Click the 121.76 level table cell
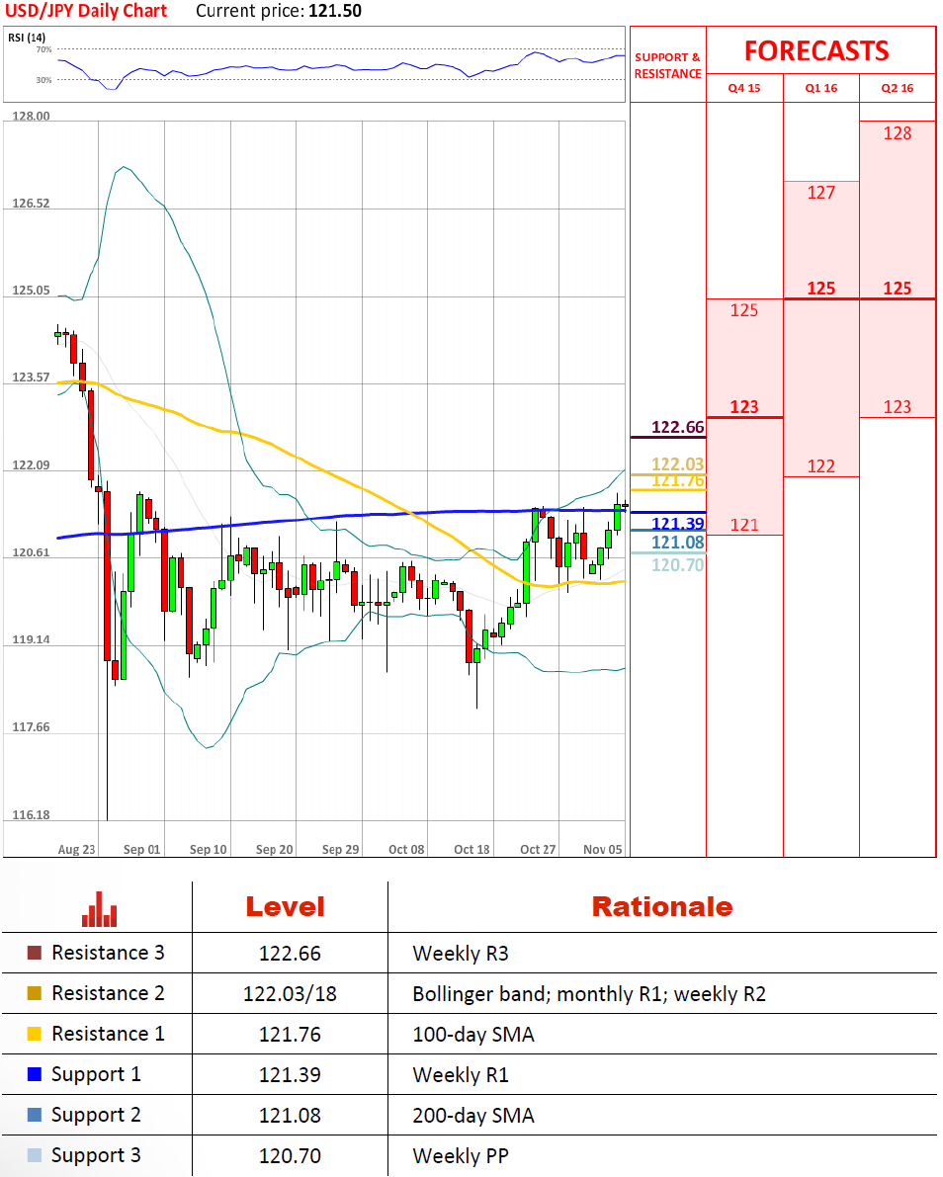Image resolution: width=943 pixels, height=1177 pixels. tap(290, 1035)
